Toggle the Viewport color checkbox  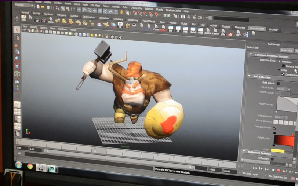tap(275, 128)
